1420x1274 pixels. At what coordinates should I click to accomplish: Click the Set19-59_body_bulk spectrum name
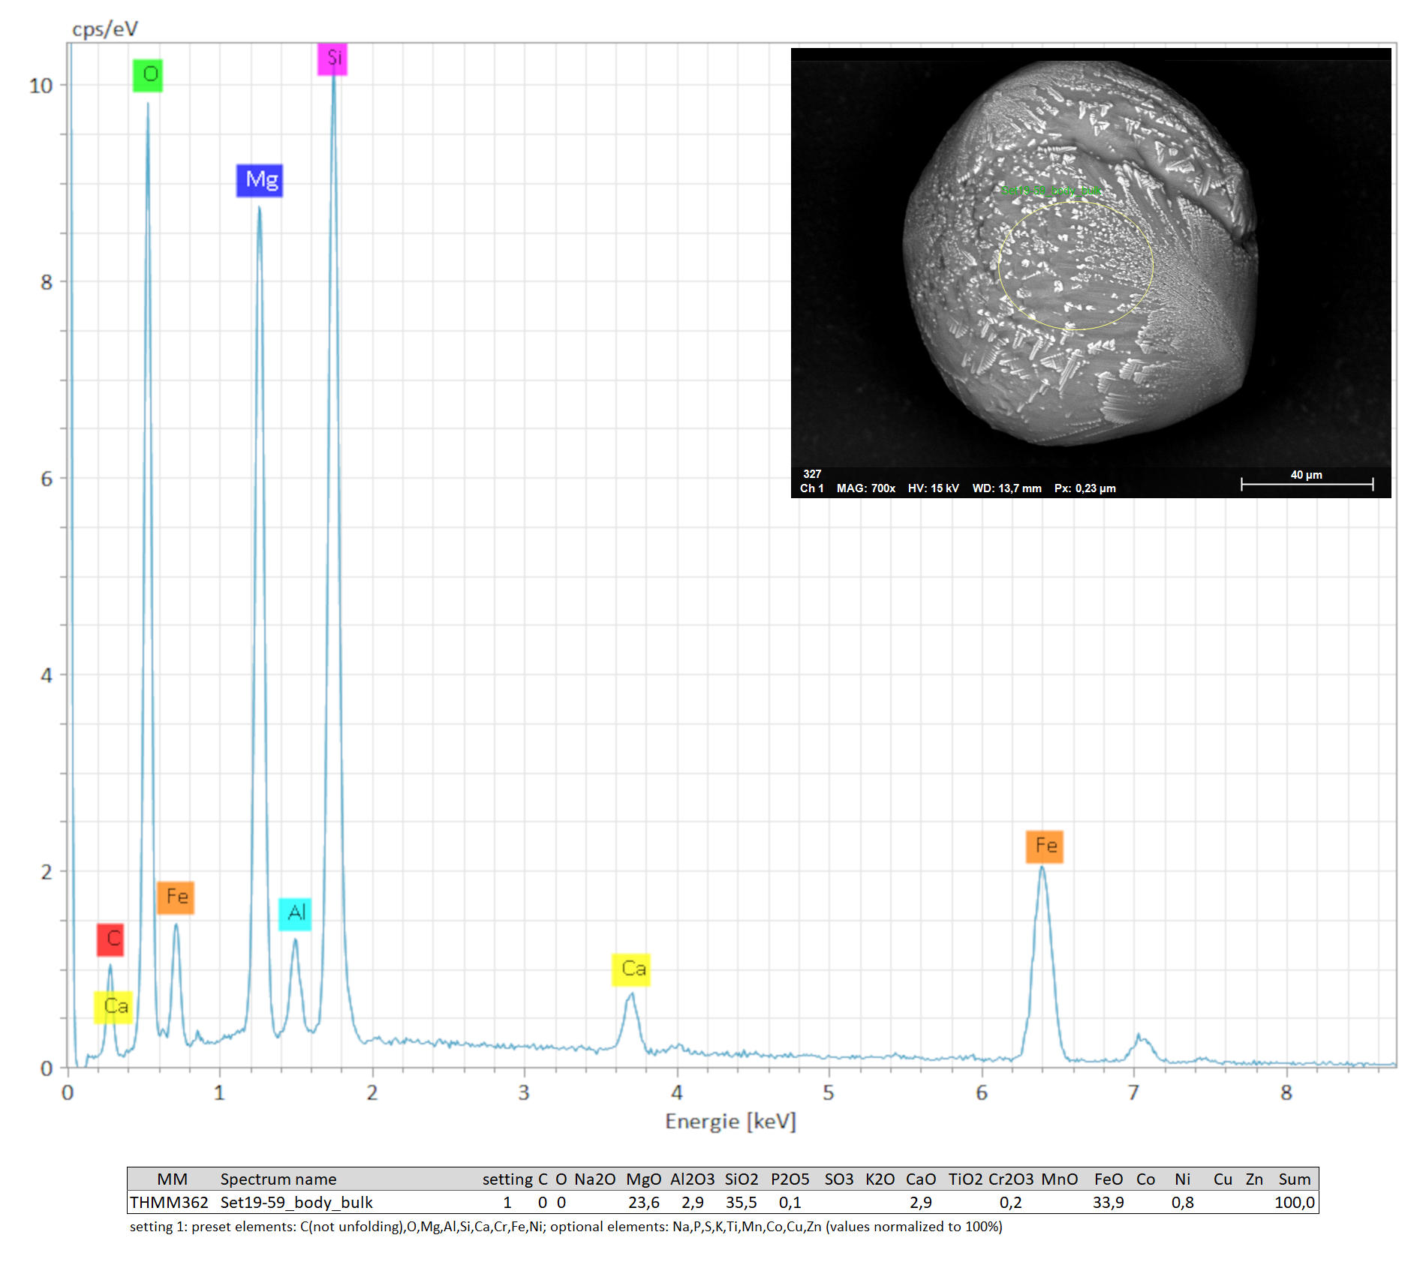coord(296,1203)
